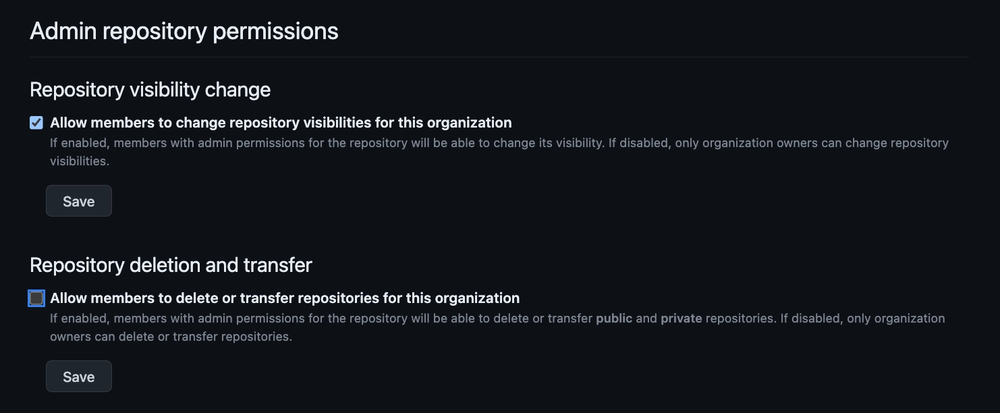Image resolution: width=1000 pixels, height=413 pixels.
Task: Click the "Admin repository permissions" heading
Action: point(184,31)
